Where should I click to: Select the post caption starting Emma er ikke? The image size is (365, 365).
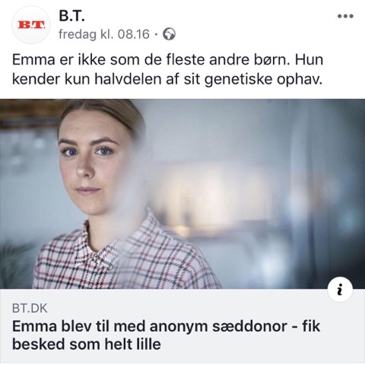tap(167, 69)
